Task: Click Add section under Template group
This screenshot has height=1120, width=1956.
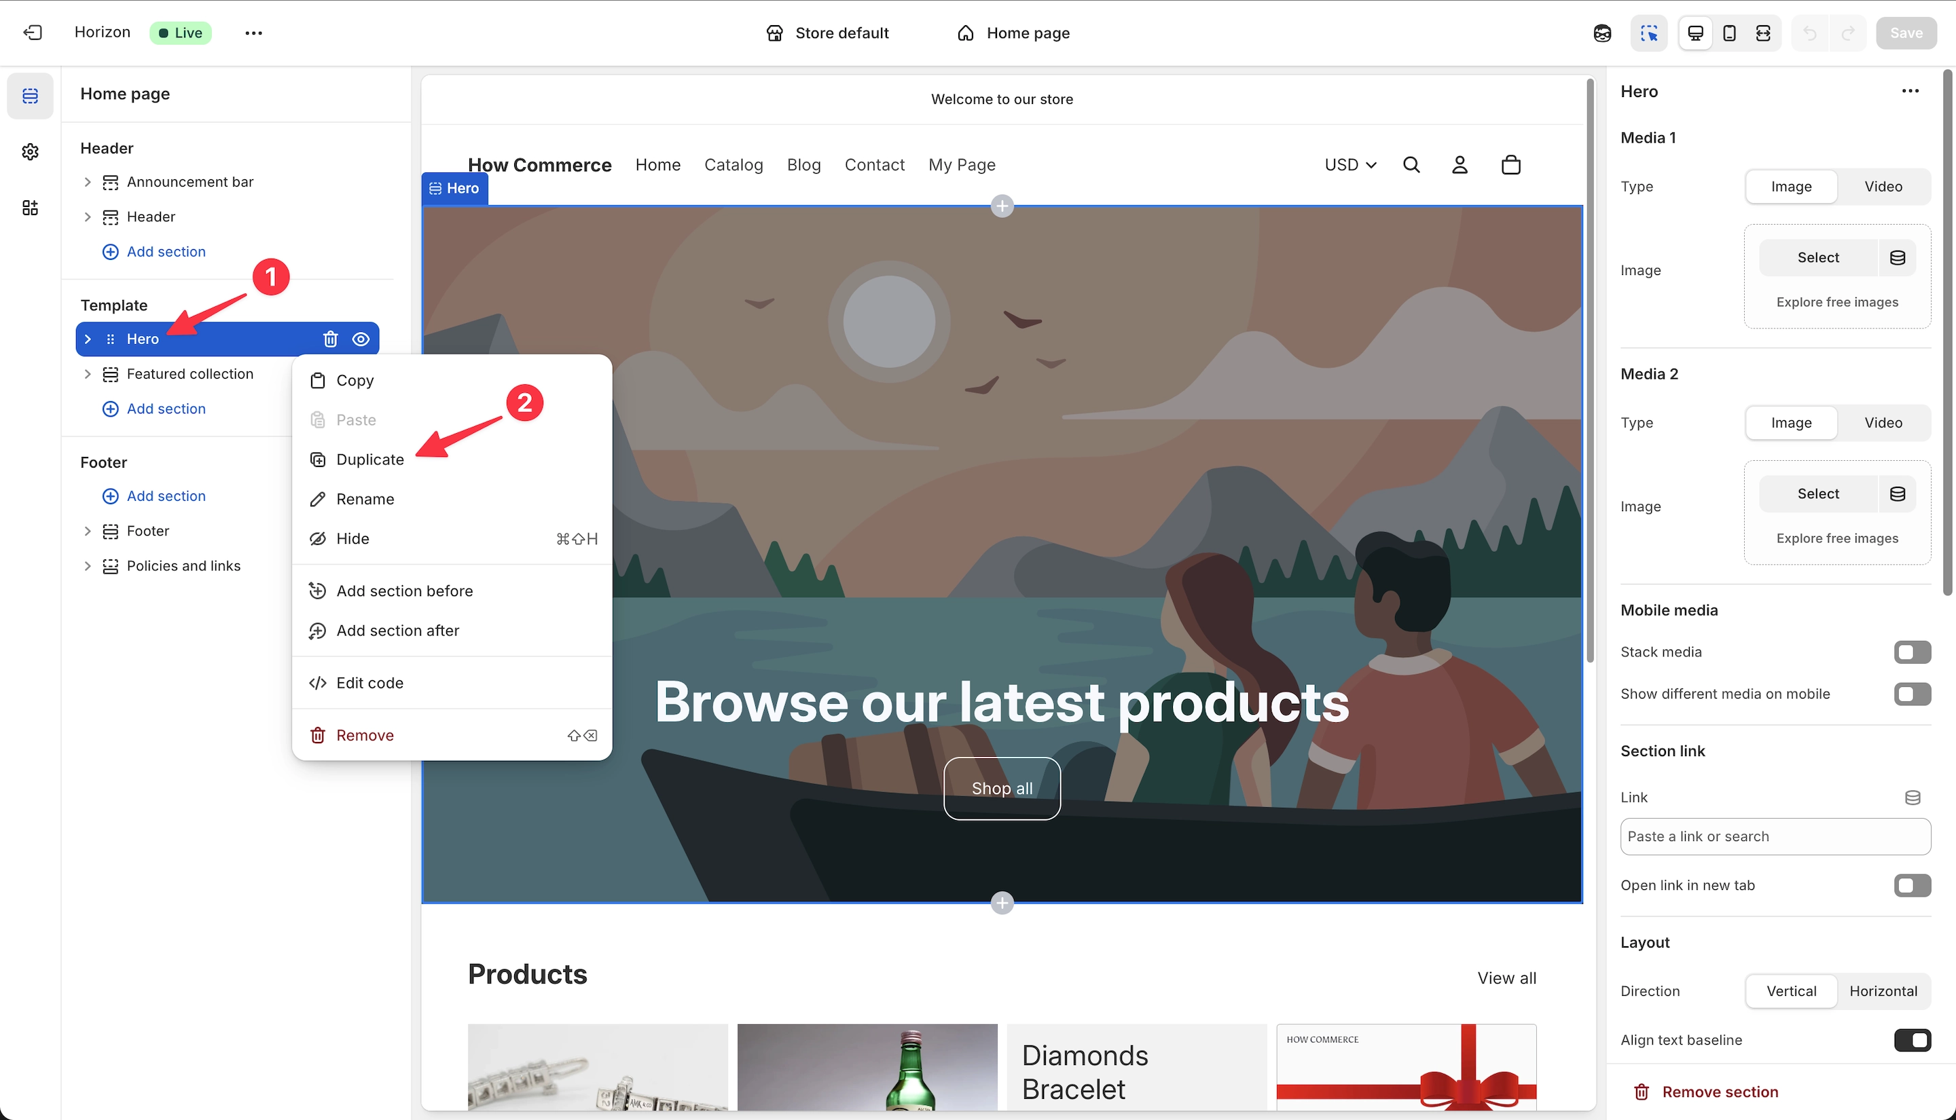Action: click(154, 409)
